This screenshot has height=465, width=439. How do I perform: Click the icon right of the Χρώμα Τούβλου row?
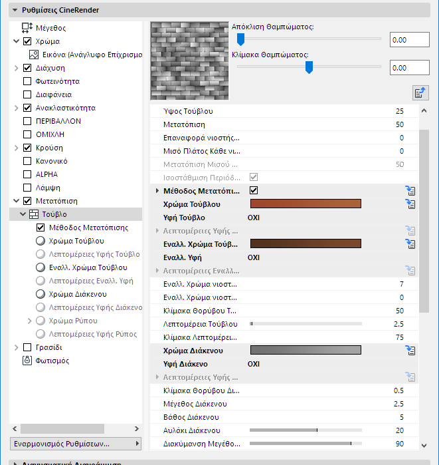click(x=410, y=204)
